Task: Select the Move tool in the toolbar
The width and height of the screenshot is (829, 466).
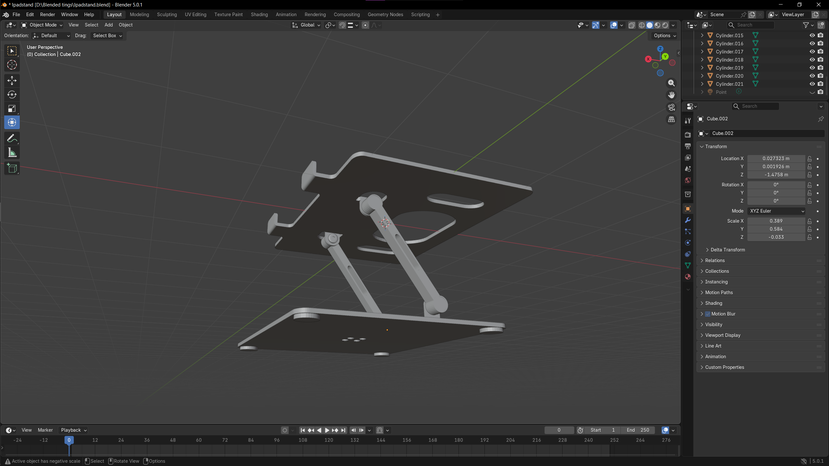Action: click(x=12, y=80)
